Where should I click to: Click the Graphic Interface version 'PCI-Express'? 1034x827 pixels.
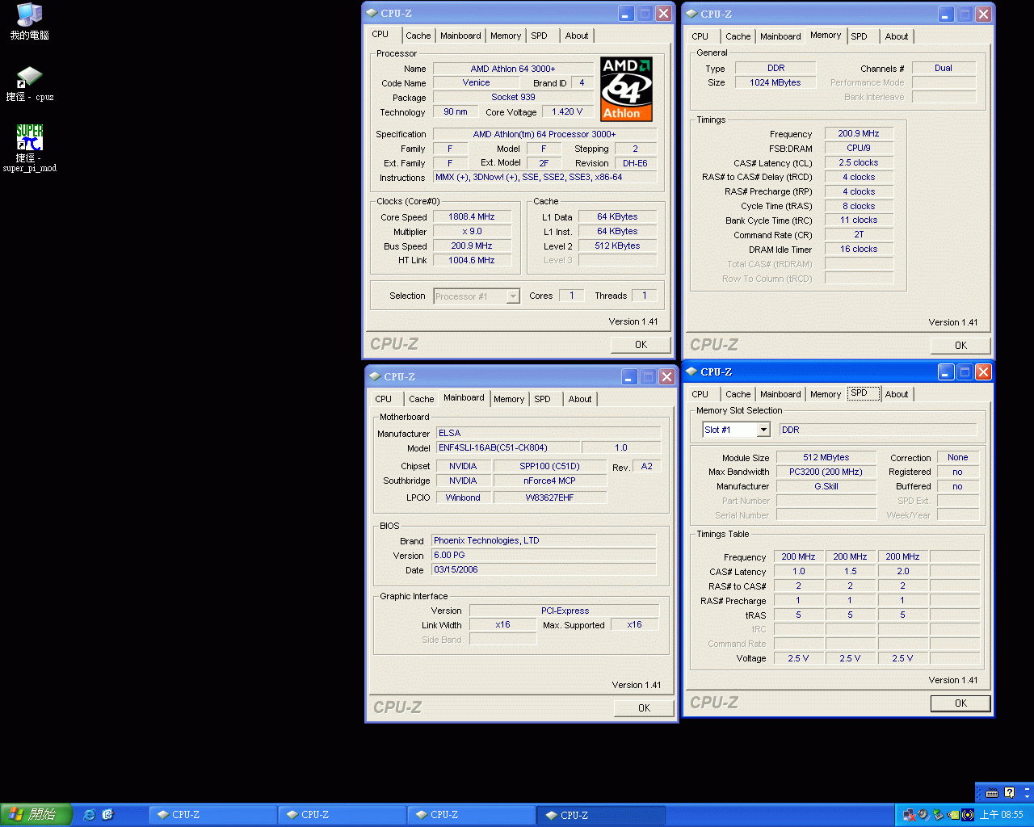565,611
